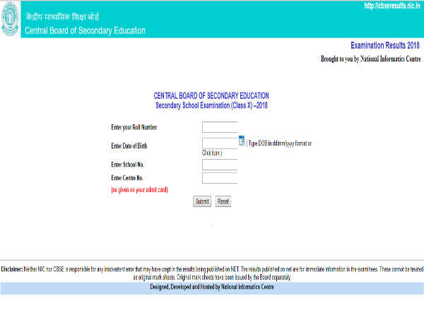Click into the Centre No. field
Viewport: 424px width, 318px height.
(x=219, y=178)
